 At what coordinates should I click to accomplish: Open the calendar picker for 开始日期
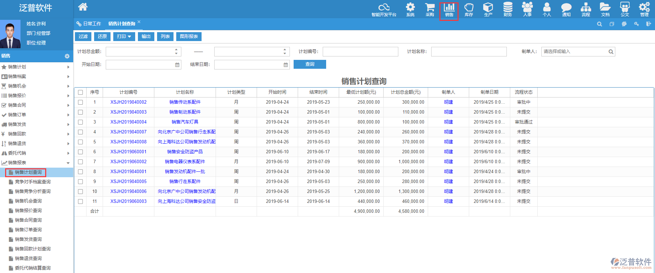[x=177, y=65]
